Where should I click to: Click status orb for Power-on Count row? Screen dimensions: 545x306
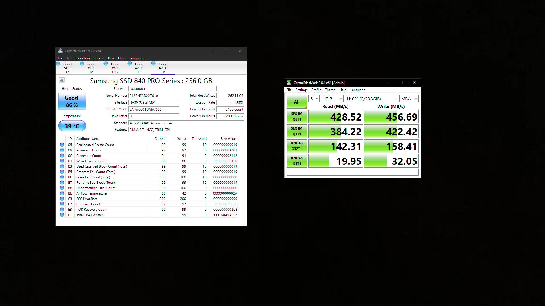point(62,155)
